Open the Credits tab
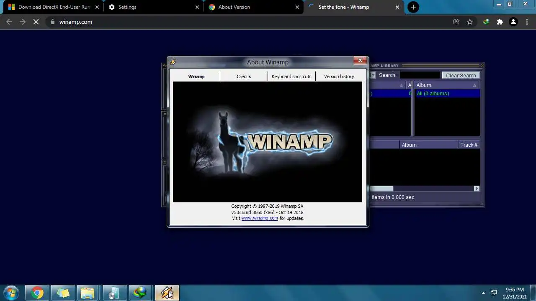 coord(244,77)
